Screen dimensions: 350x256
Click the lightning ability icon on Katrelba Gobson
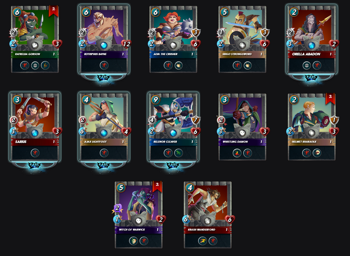[45, 66]
